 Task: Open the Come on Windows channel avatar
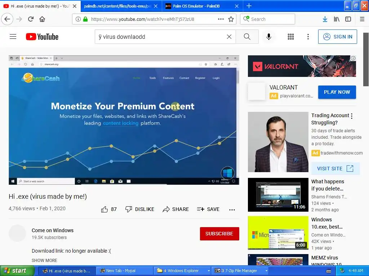[x=17, y=233]
